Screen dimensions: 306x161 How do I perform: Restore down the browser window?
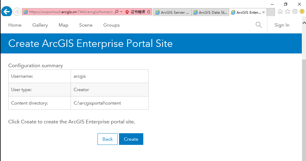[286, 4]
